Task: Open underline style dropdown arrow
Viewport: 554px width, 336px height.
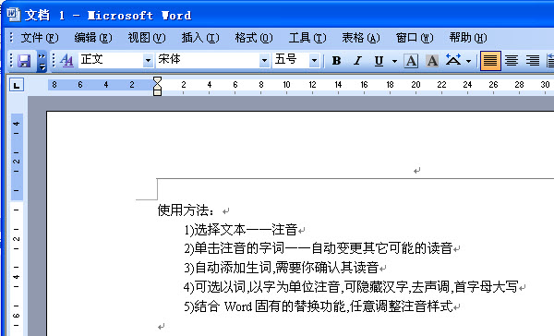Action: pos(394,61)
